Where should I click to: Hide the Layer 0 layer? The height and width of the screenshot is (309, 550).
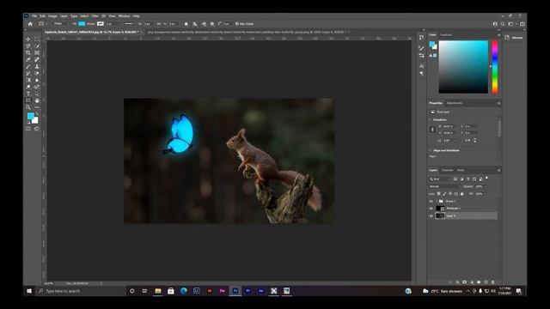click(431, 215)
